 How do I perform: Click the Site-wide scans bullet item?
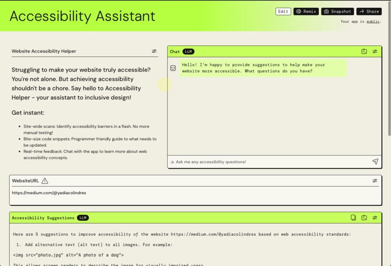86,129
